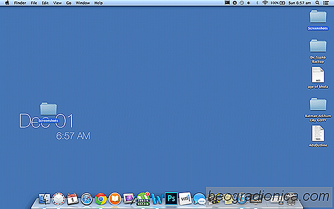Open the green network monitor app in the Dock
The image size is (334, 209).
click(x=143, y=199)
